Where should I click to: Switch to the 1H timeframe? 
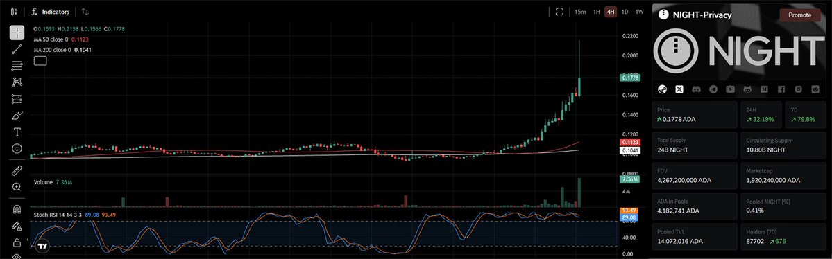tap(596, 12)
